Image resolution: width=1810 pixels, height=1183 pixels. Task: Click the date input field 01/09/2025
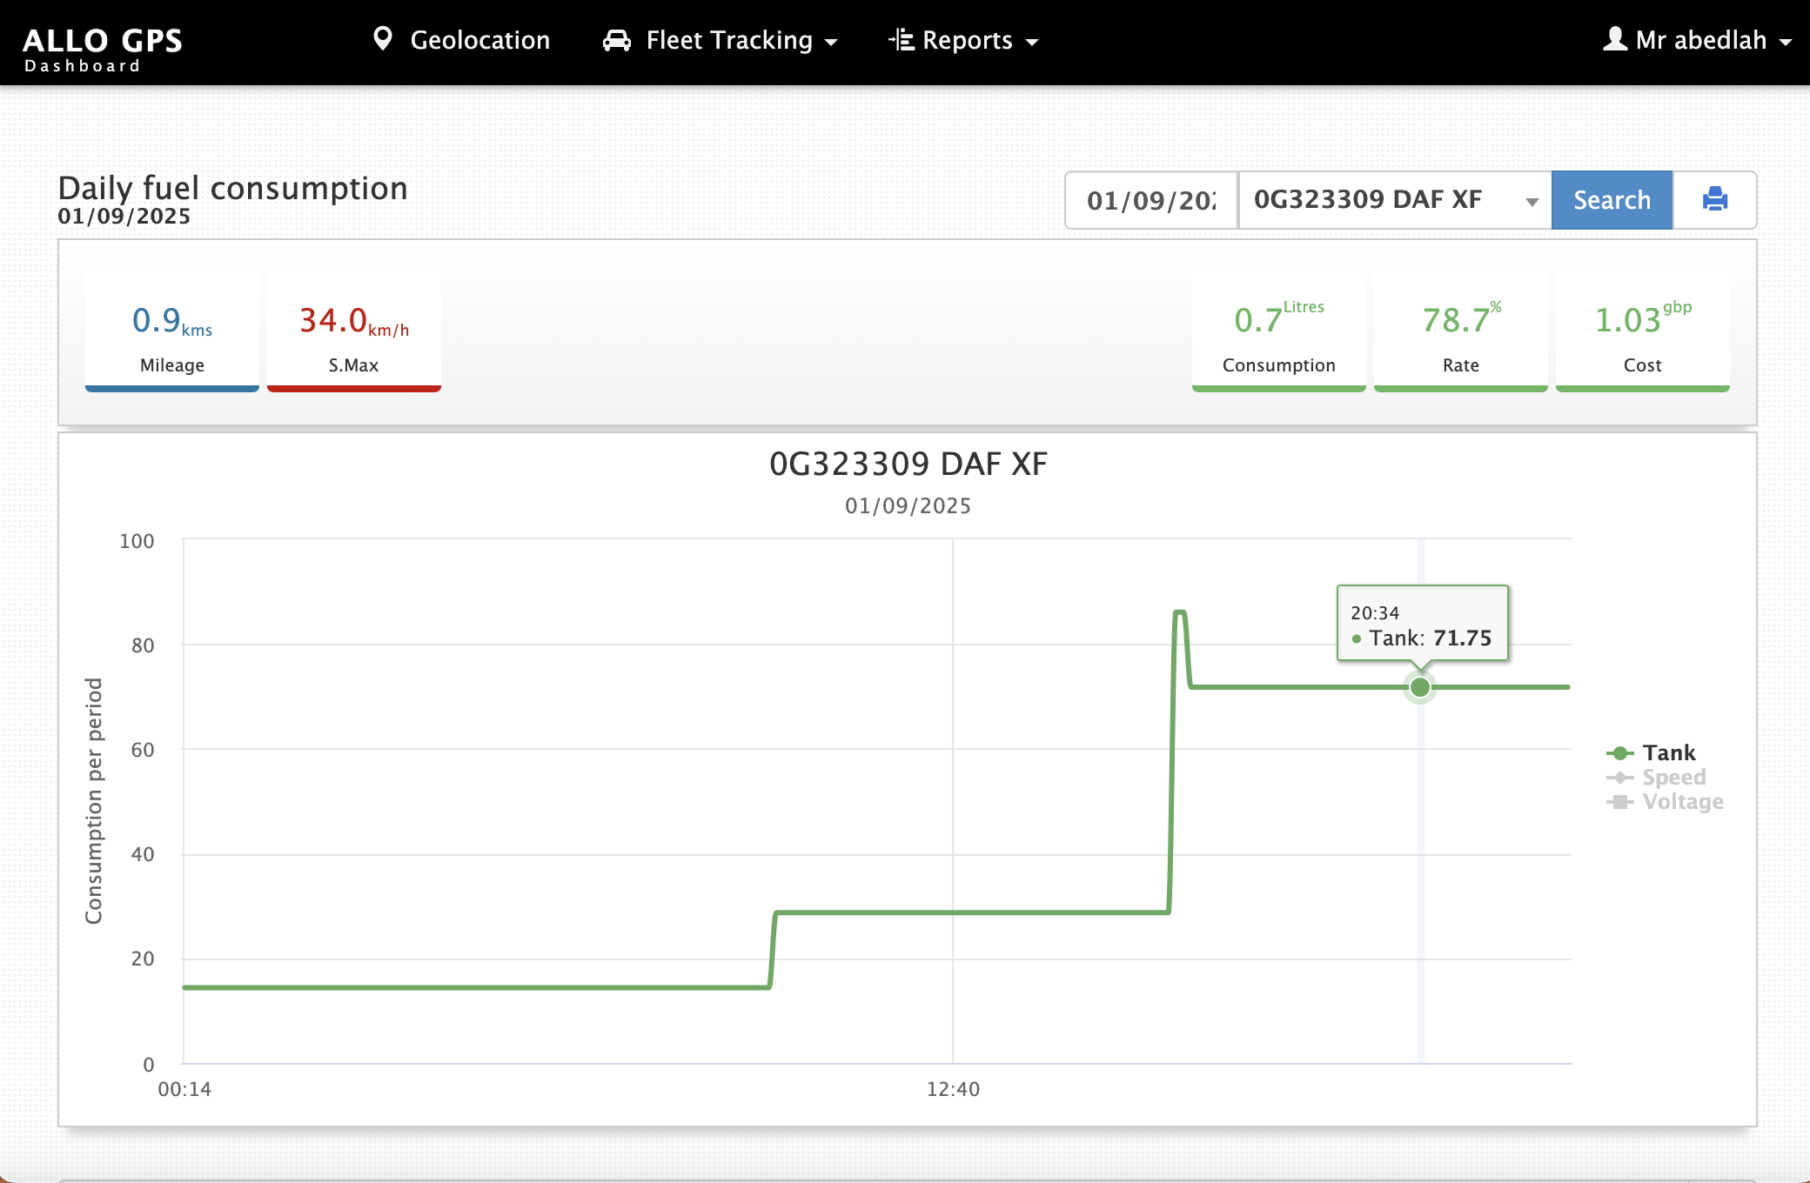point(1151,200)
